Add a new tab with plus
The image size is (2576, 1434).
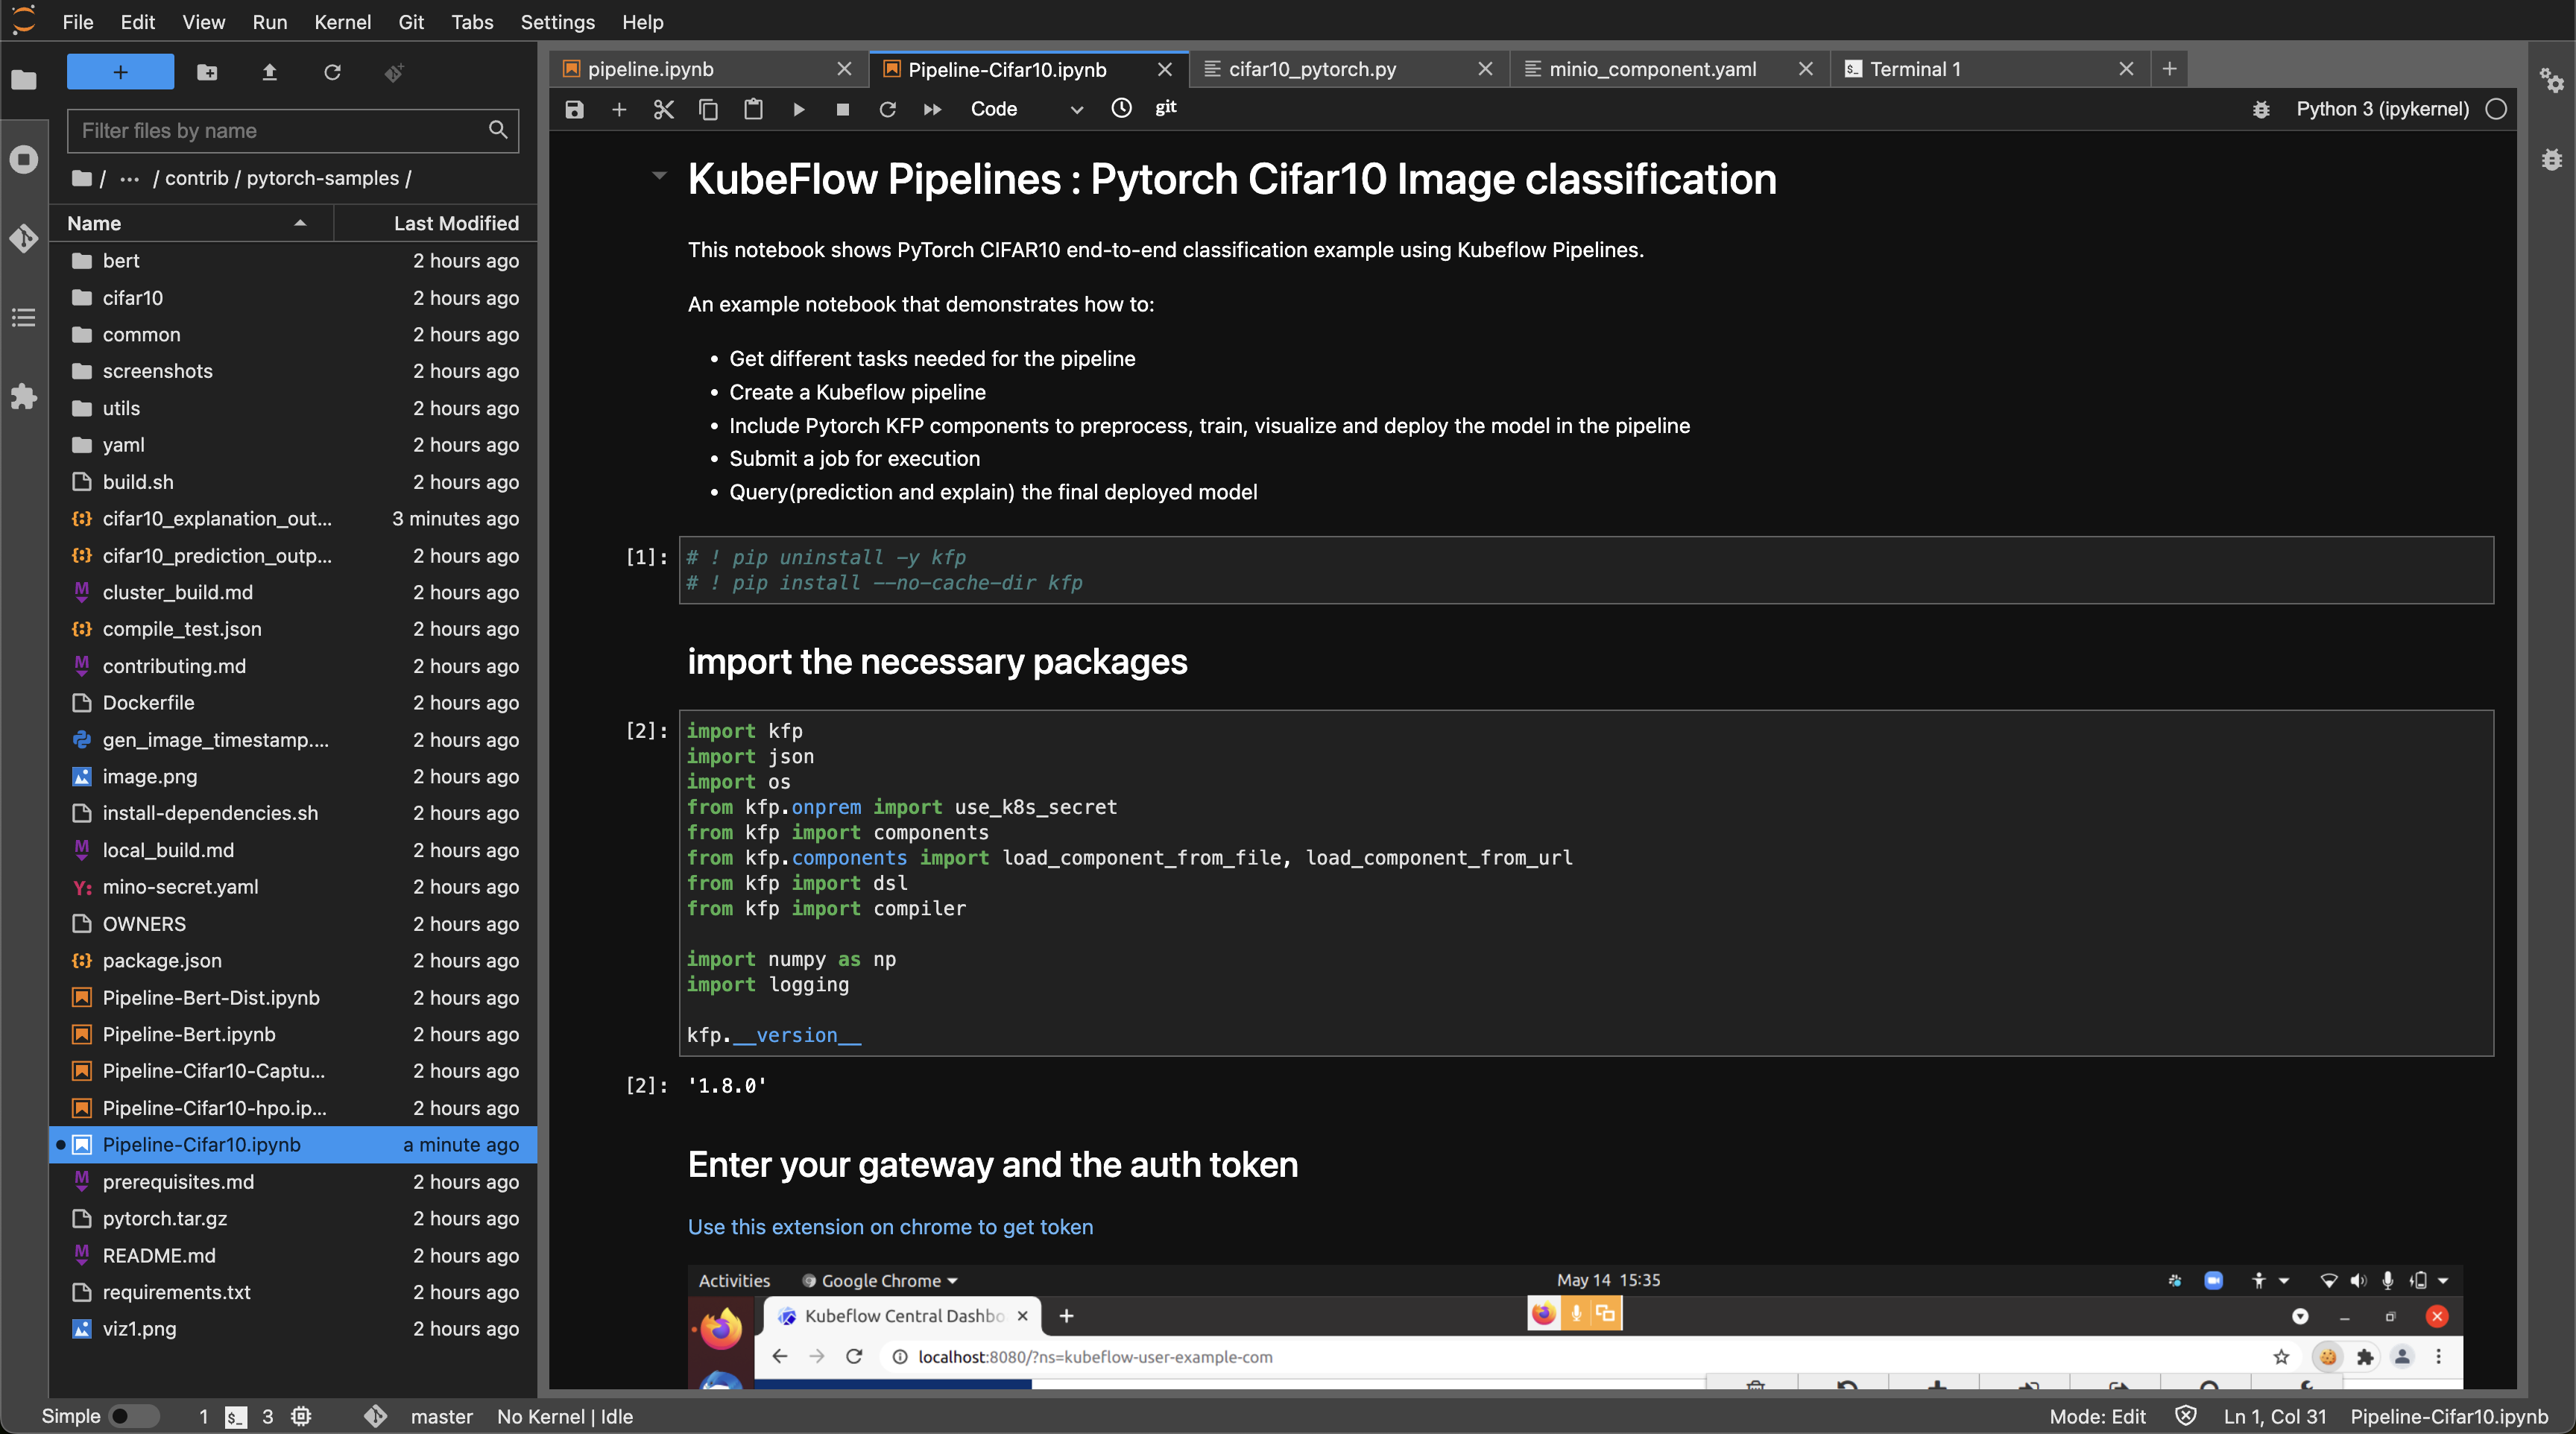tap(2169, 69)
